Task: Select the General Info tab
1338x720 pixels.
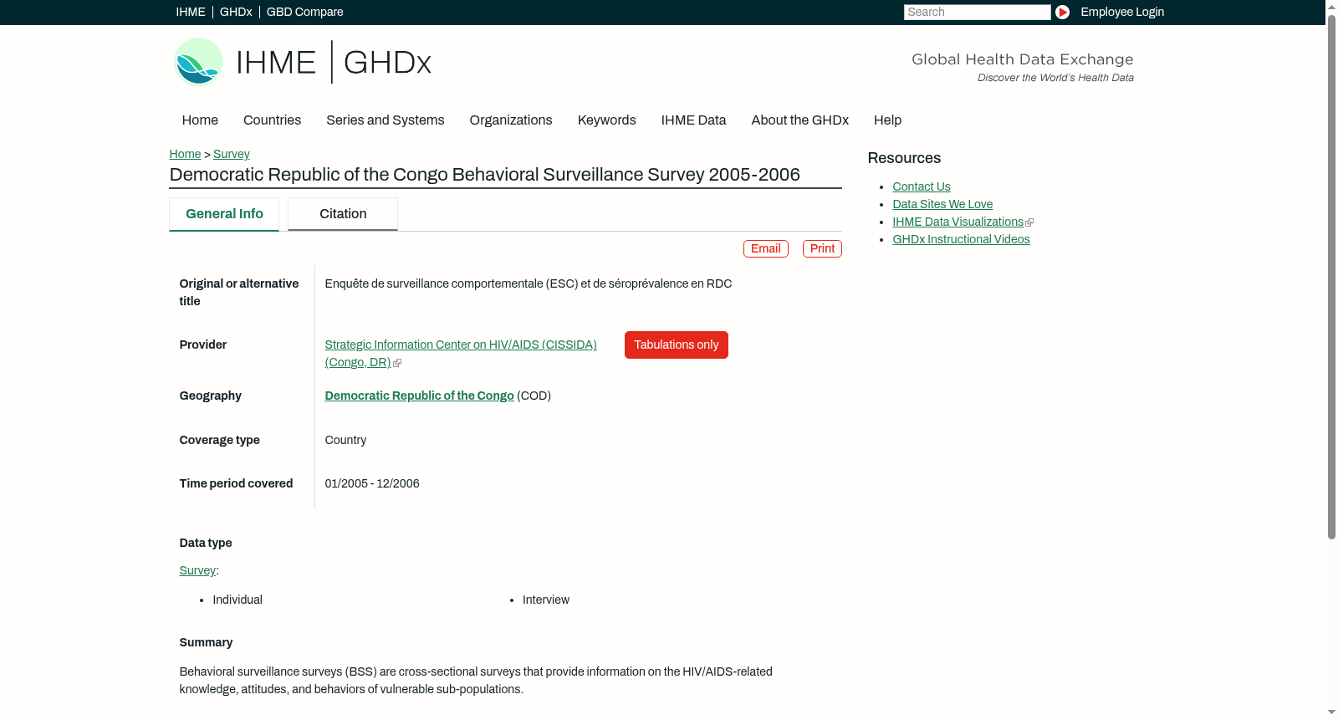Action: [x=224, y=214]
